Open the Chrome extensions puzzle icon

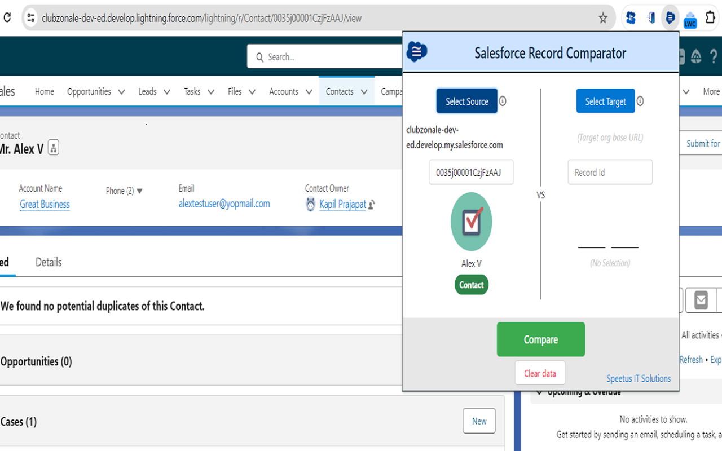tap(711, 18)
